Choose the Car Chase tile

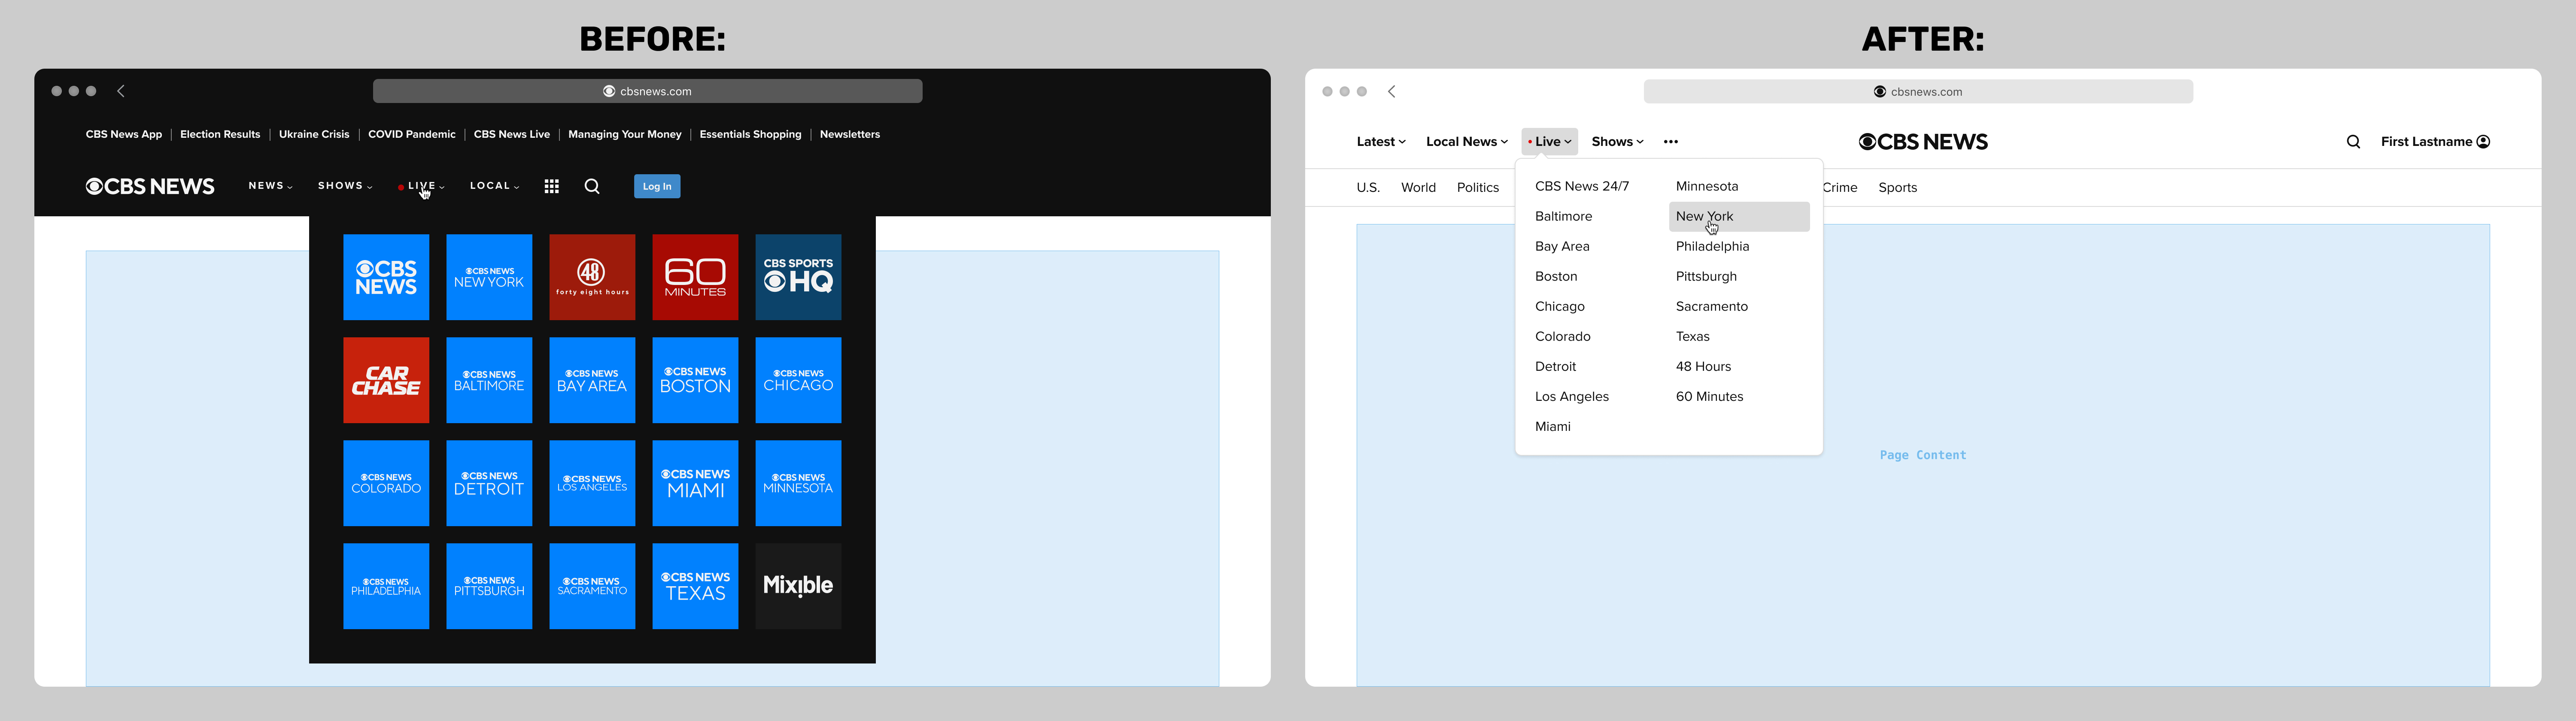pos(386,380)
